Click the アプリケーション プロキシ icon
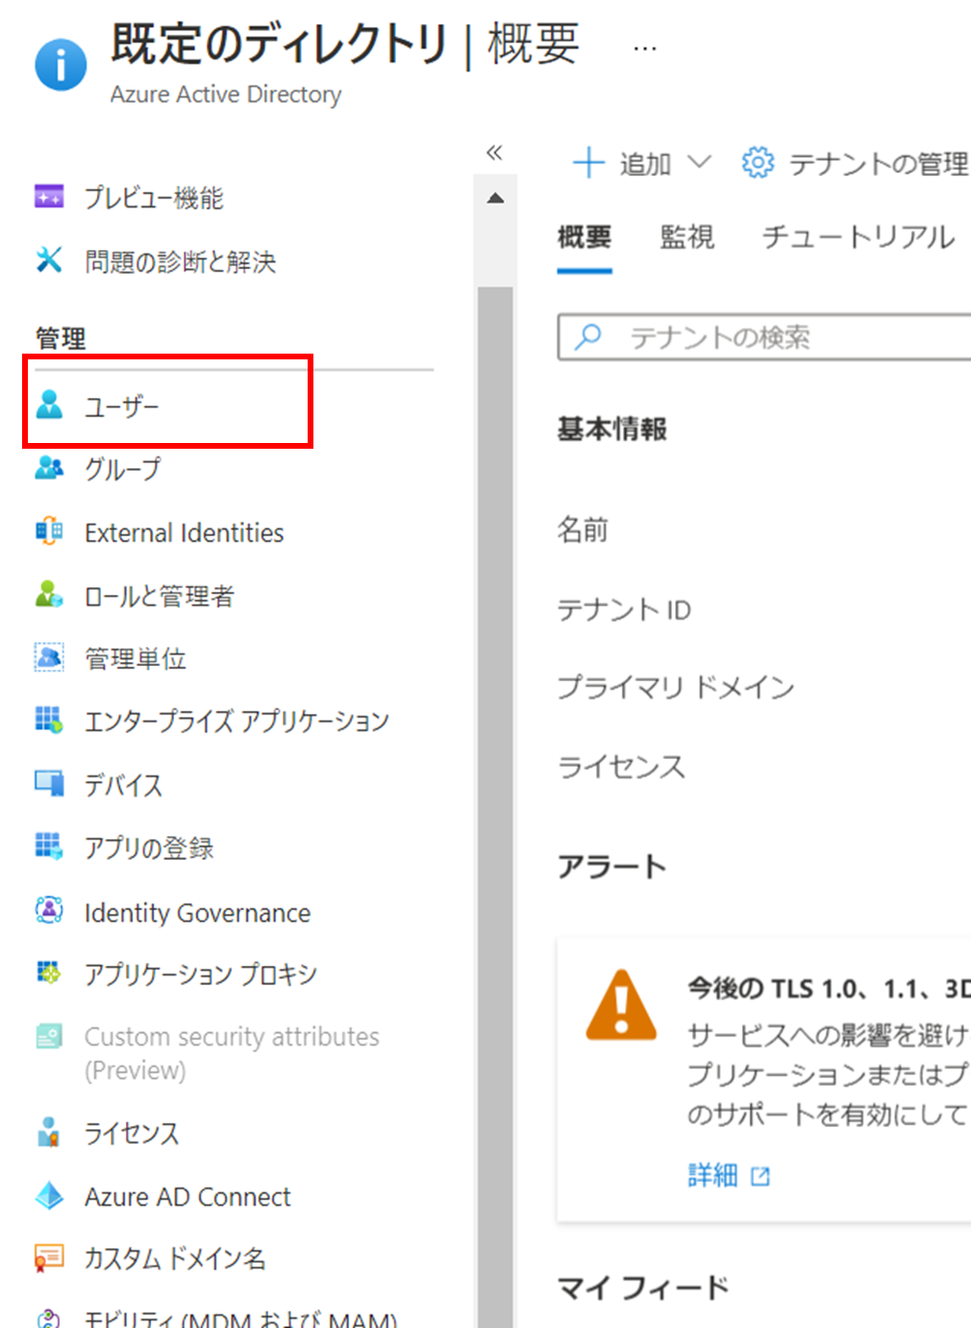971x1328 pixels. point(49,972)
